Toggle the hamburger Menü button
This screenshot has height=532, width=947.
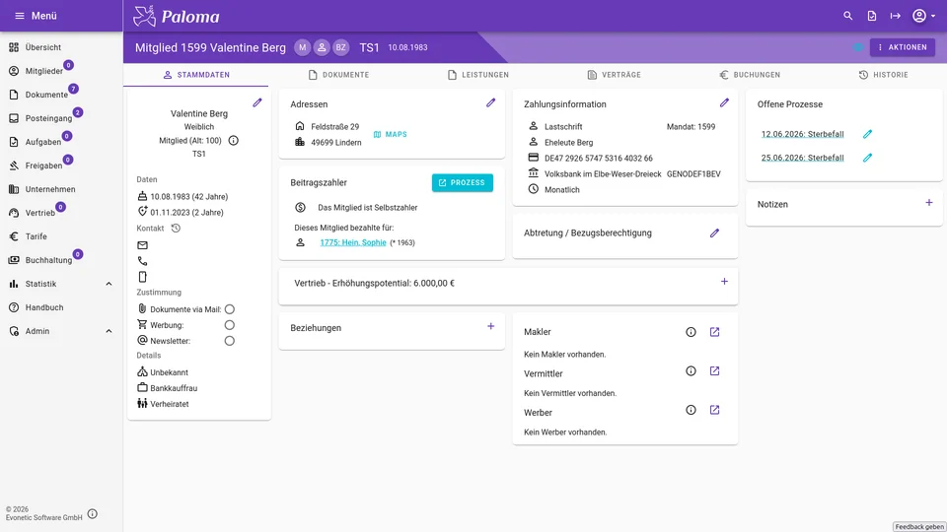pyautogui.click(x=36, y=16)
